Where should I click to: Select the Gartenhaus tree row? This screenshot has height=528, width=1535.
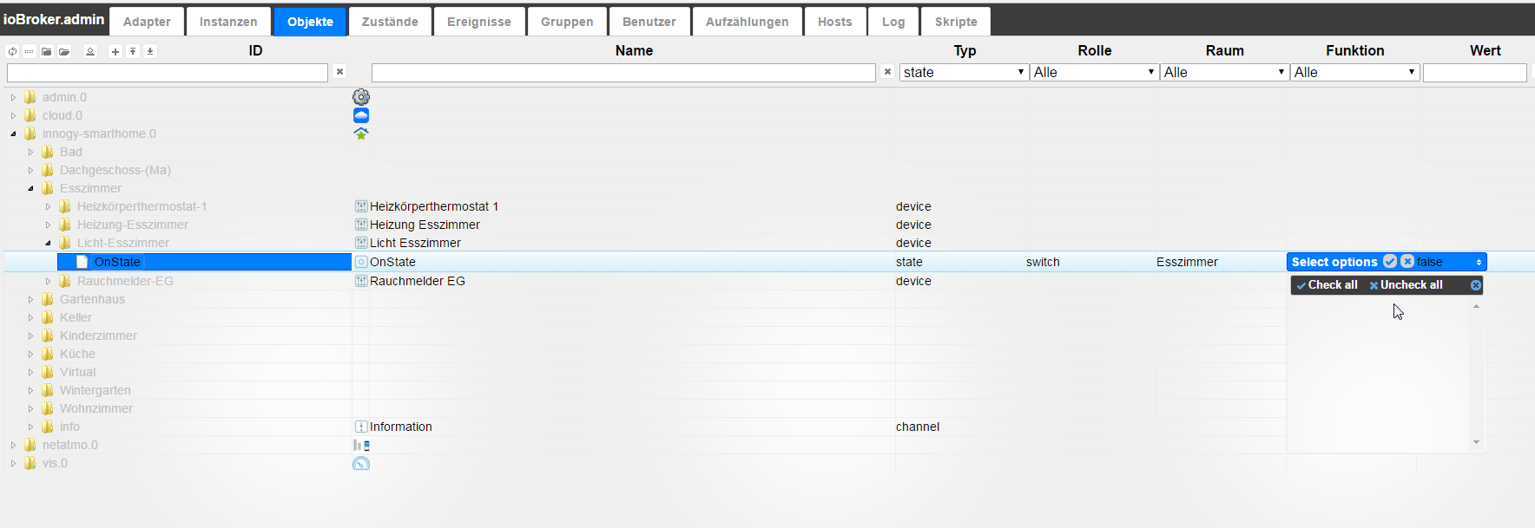(92, 299)
